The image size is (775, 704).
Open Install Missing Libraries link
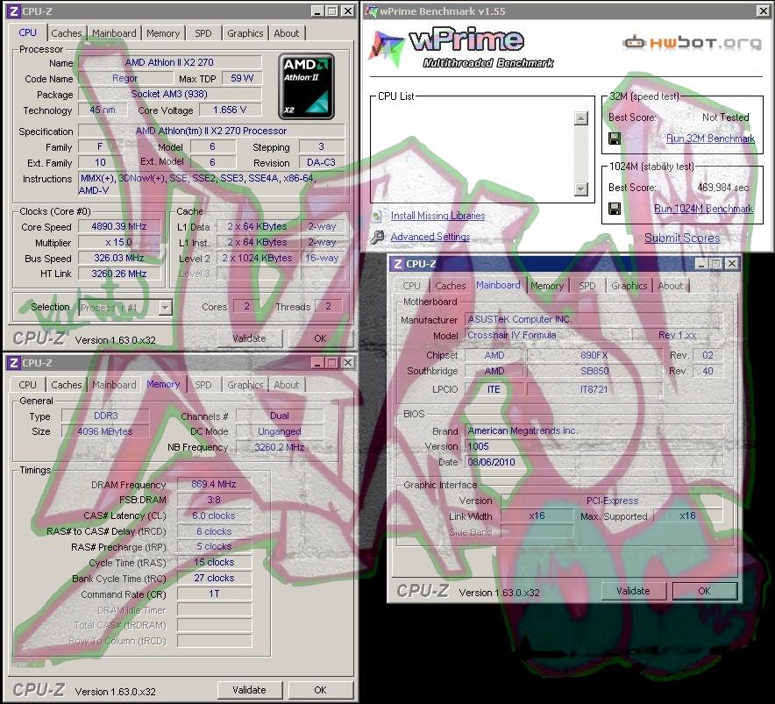438,216
